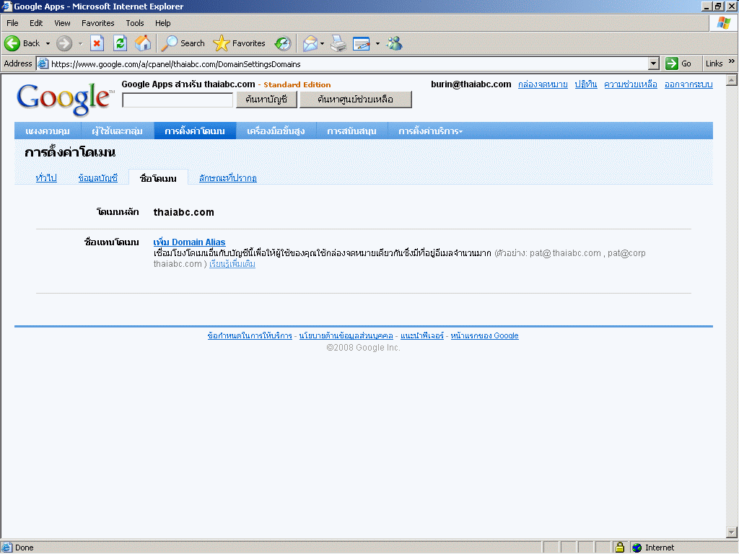Click the vertical scrollbar down arrow
This screenshot has width=739, height=554.
point(732,532)
